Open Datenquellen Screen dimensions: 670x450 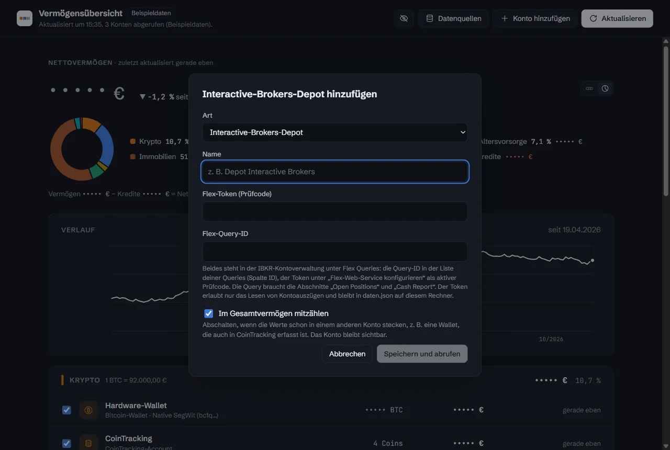tap(453, 18)
